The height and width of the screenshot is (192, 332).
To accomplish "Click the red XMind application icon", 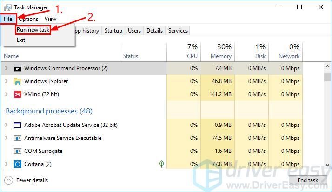I will click(18, 94).
